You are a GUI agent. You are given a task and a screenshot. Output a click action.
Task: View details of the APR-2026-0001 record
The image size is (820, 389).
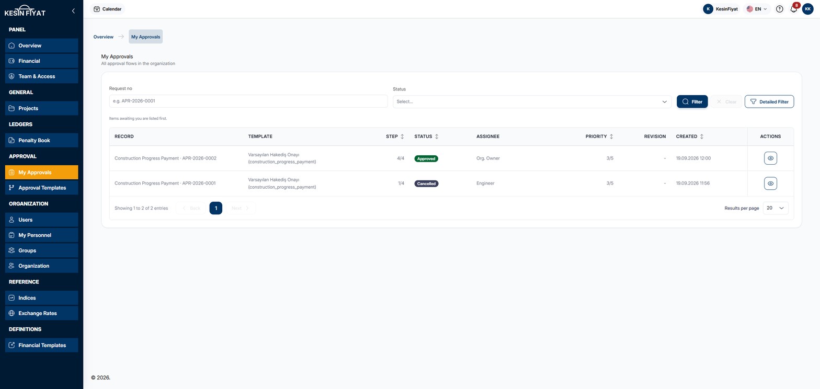click(x=770, y=184)
